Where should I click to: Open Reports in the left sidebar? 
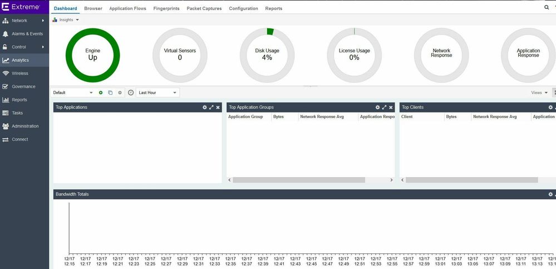[24, 100]
